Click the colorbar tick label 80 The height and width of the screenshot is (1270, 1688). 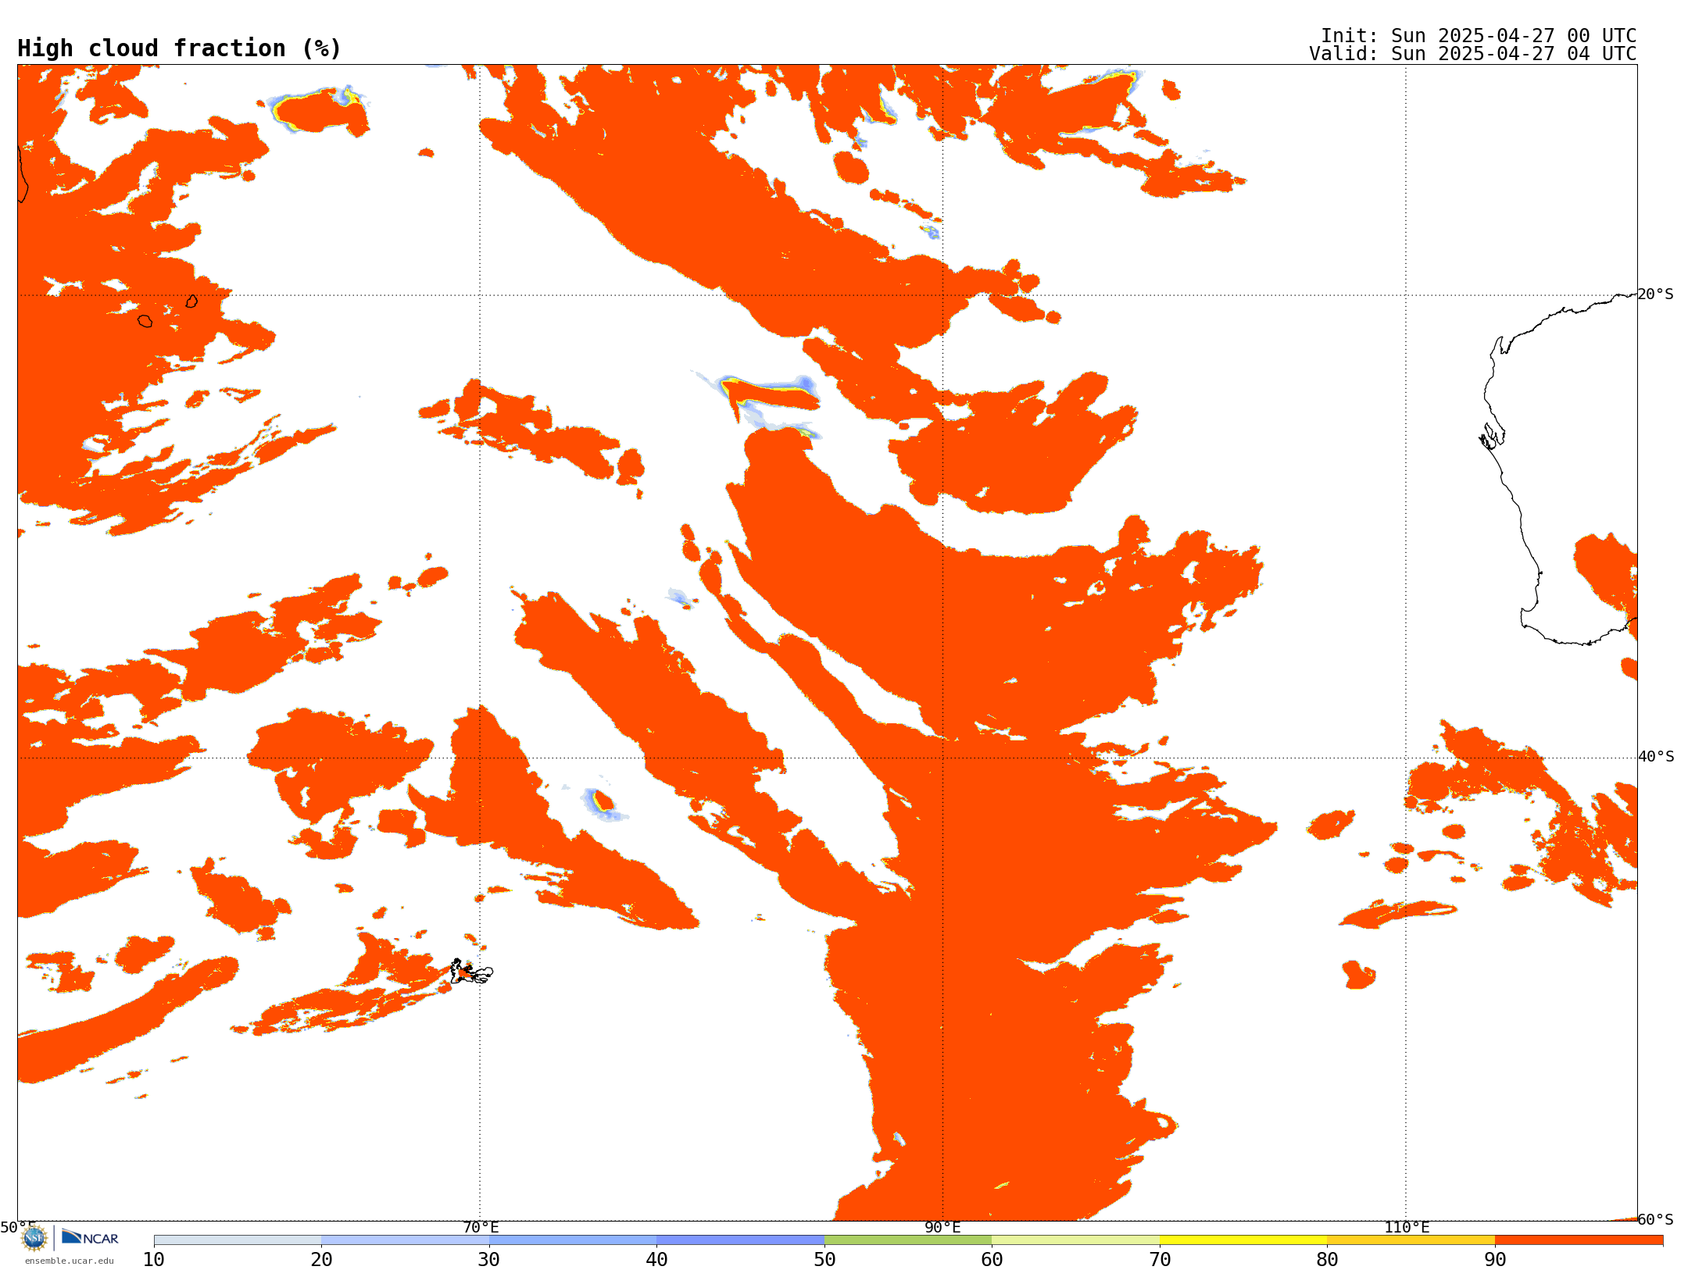[x=1327, y=1260]
